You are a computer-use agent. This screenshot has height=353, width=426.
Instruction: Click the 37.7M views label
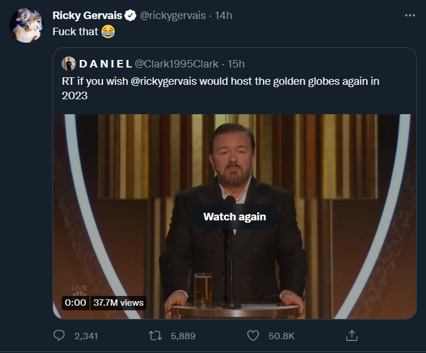click(118, 302)
